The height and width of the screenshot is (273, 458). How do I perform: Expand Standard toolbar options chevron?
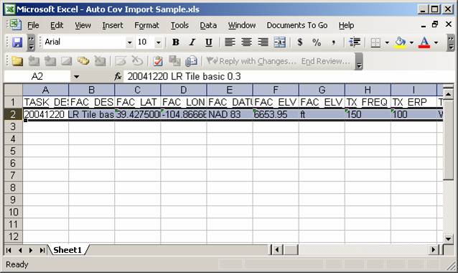[32, 42]
